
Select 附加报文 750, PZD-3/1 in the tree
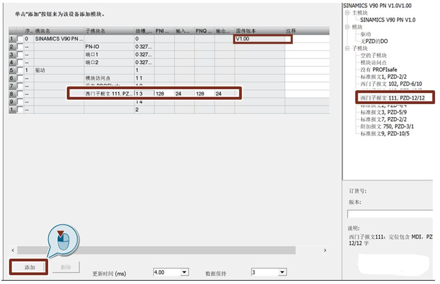tap(387, 126)
